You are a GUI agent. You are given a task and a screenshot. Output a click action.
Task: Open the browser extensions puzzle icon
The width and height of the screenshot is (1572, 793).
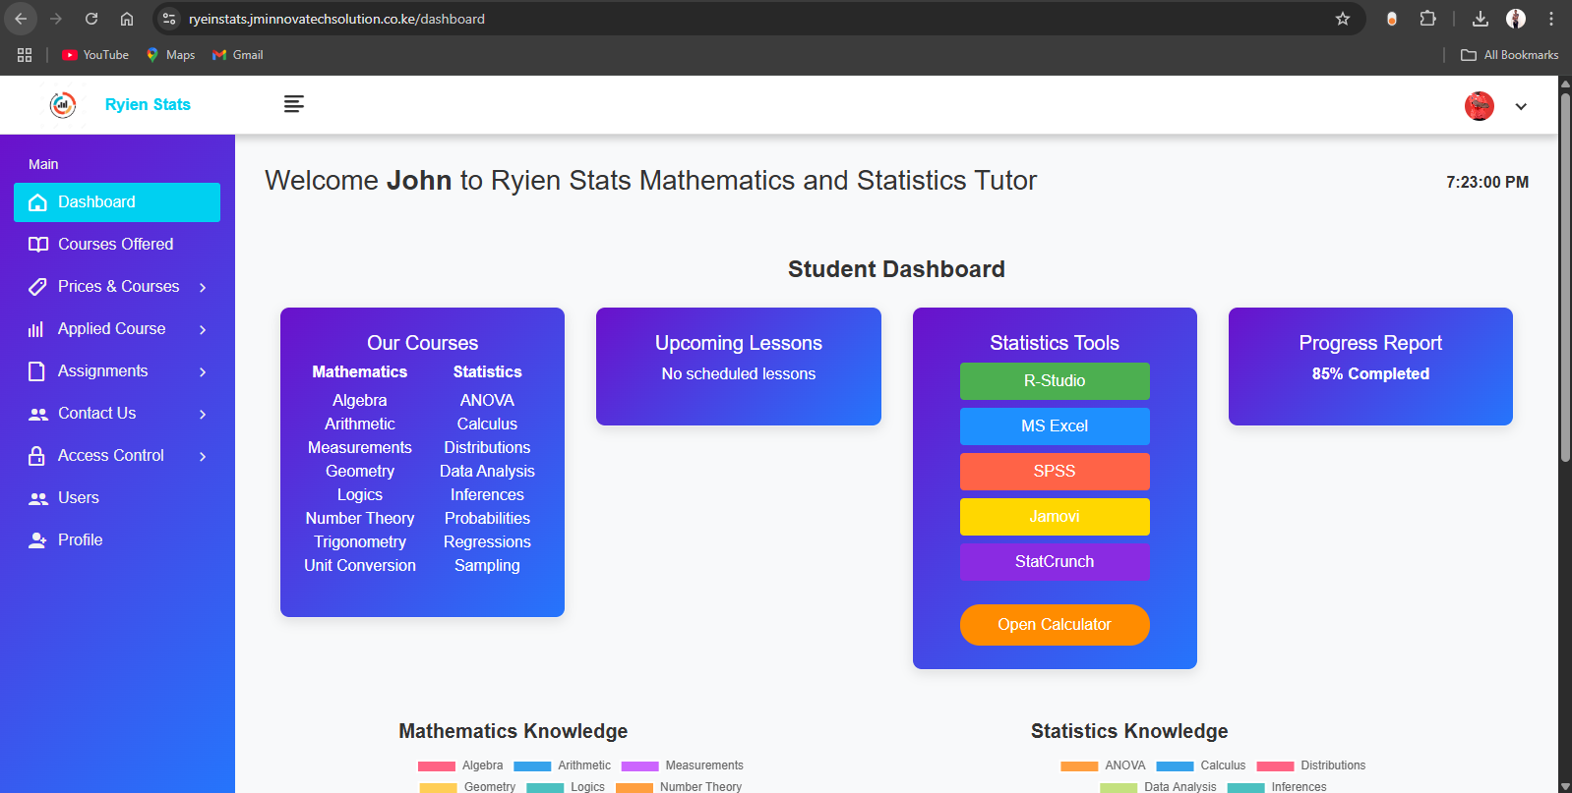tap(1427, 19)
